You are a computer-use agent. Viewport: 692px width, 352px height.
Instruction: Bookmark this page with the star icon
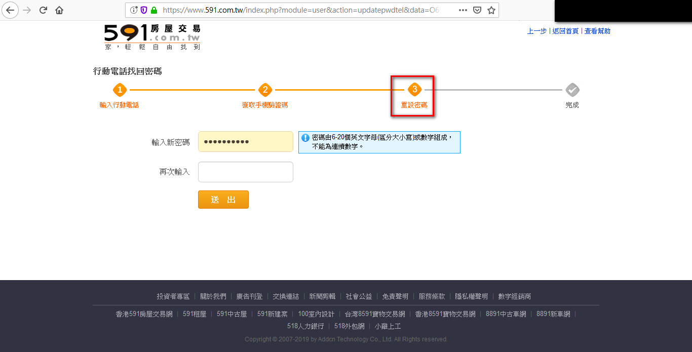point(491,10)
